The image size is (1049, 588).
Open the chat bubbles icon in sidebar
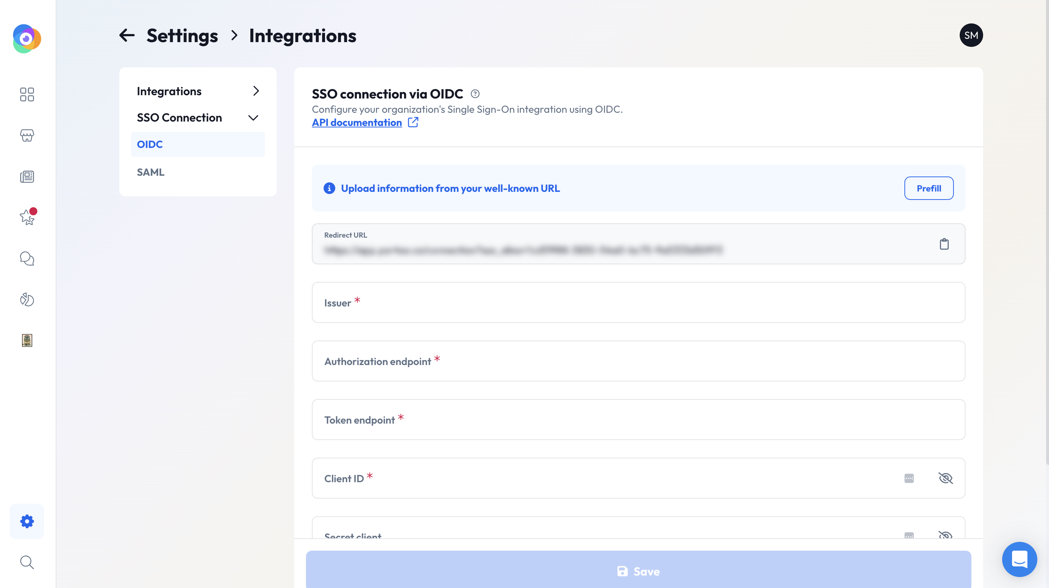(x=27, y=258)
